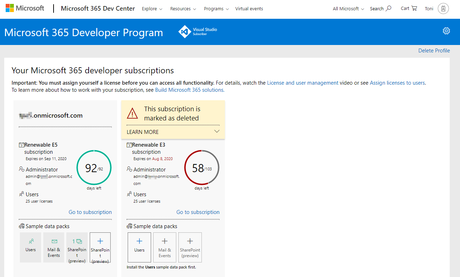
Task: Open Toni's account profile avatar
Action: pos(443,9)
